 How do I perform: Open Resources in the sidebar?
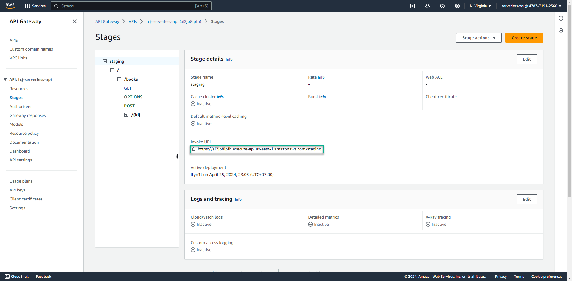[19, 89]
